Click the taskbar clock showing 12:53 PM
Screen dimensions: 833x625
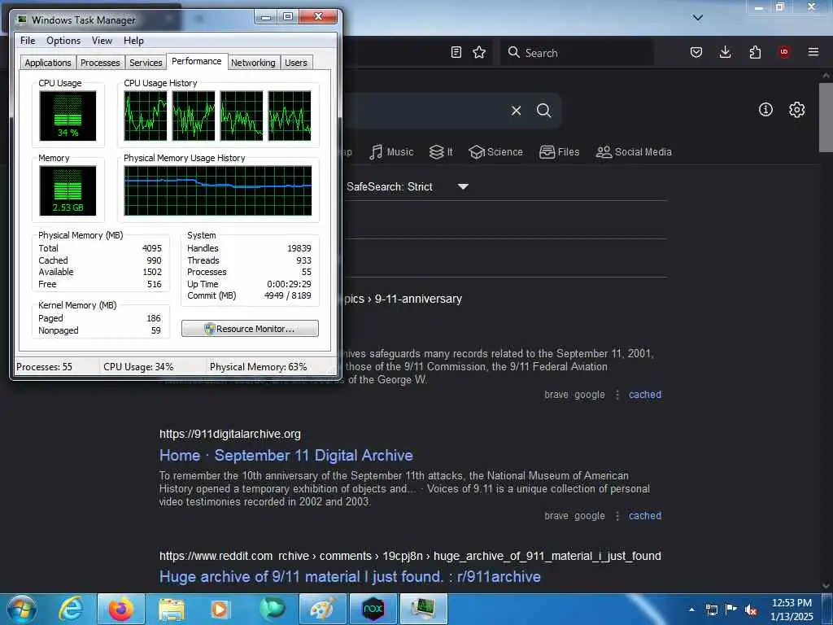coord(792,610)
